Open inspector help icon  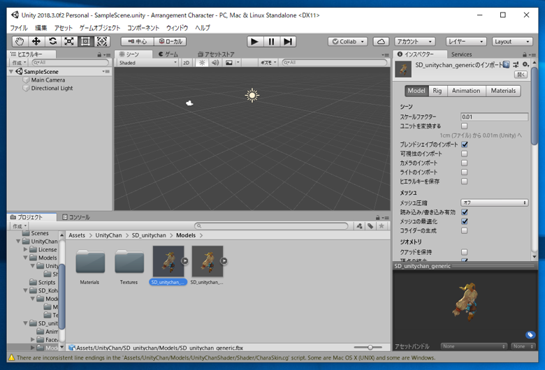pos(507,65)
